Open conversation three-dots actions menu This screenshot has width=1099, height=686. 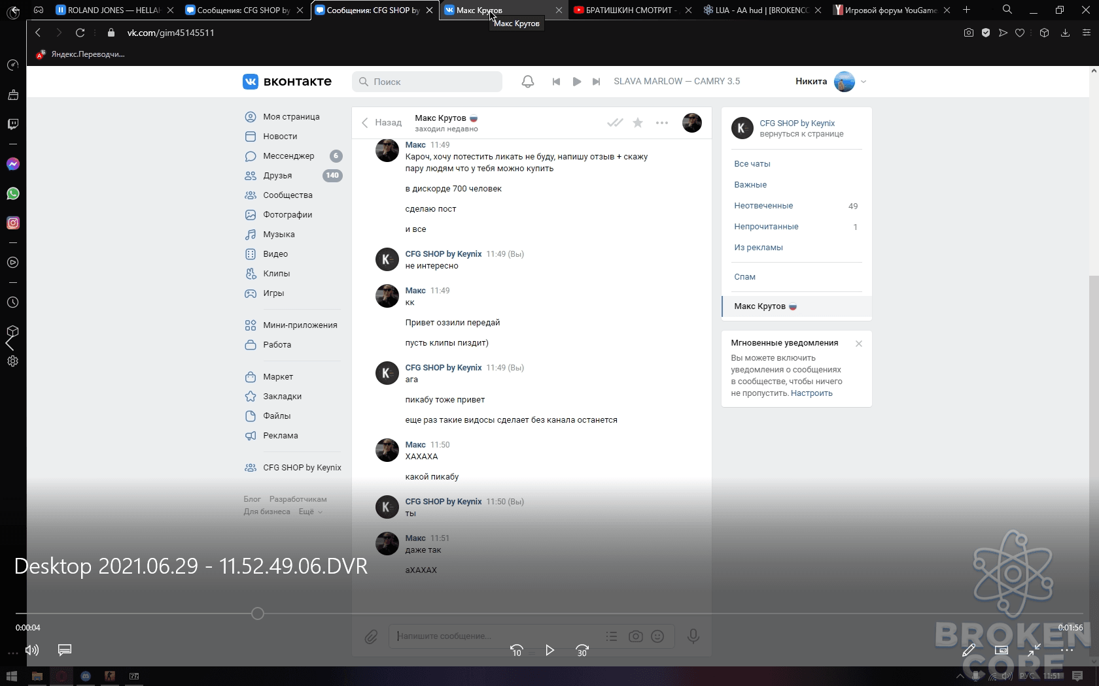point(662,123)
